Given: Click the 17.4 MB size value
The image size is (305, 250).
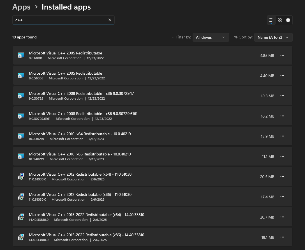Looking at the screenshot, I should coord(267,197).
